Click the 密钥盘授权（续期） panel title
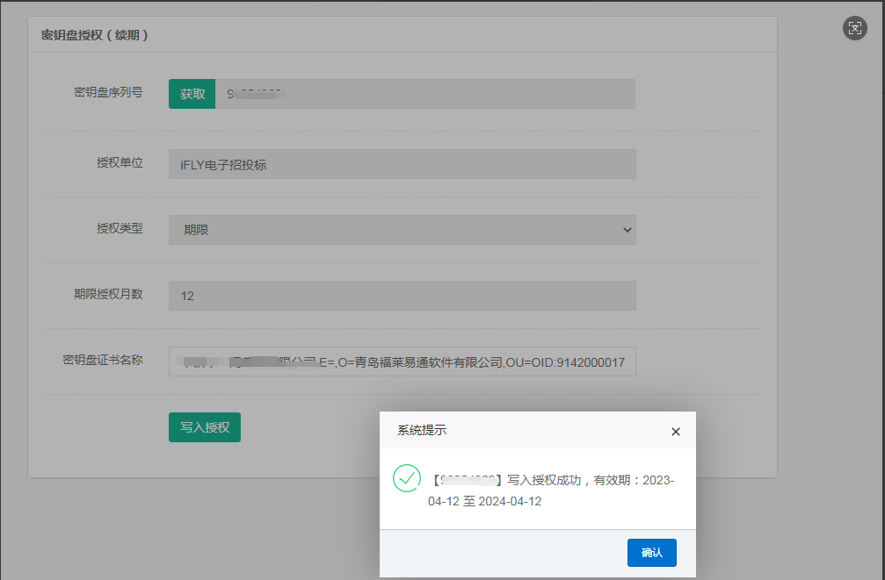This screenshot has width=885, height=580. click(94, 35)
